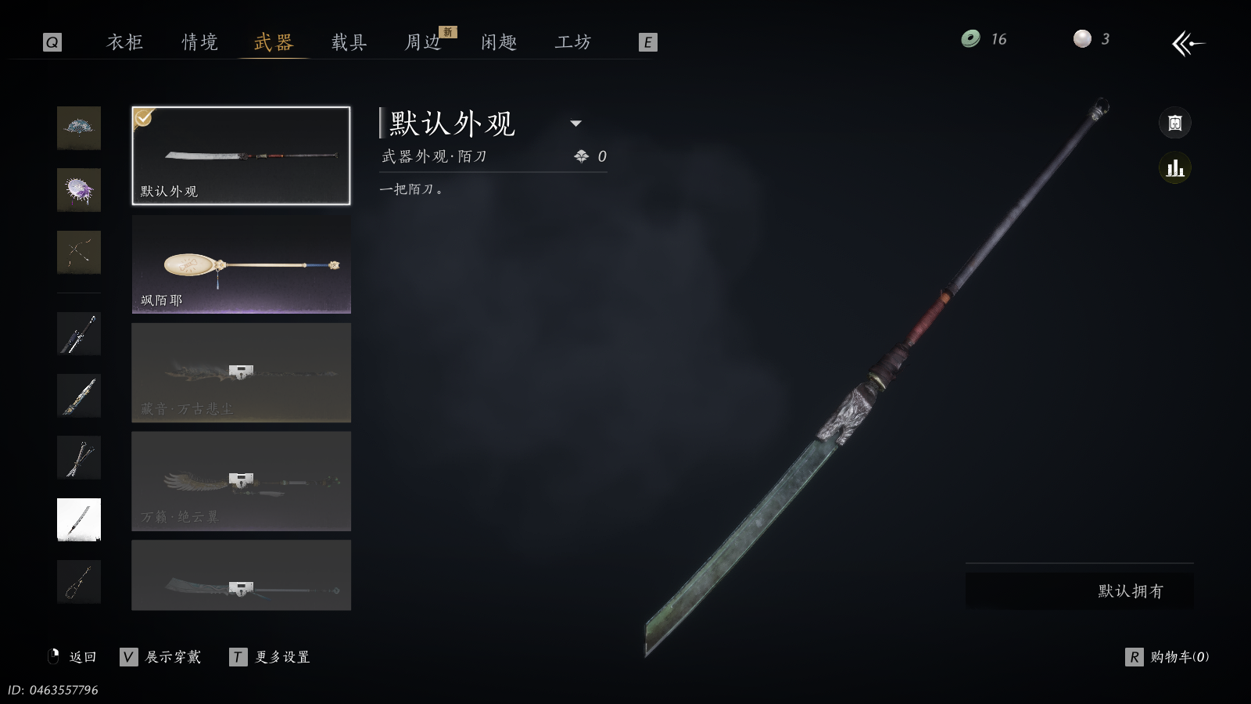Open the rope dart weapon category
This screenshot has height=704, width=1251.
(79, 582)
